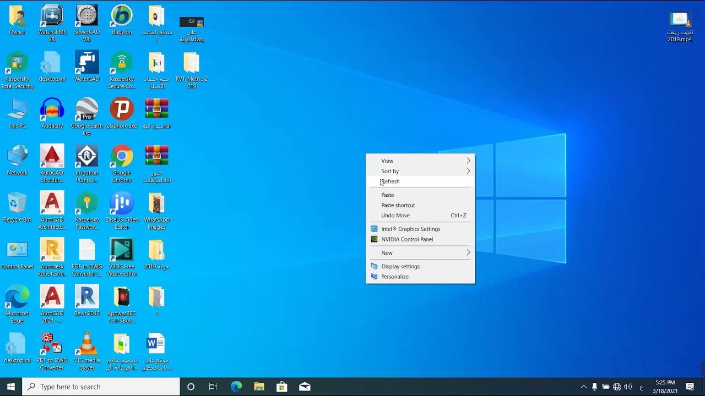Open the Babylon application icon
Screen dimensions: 705x396
tap(122, 20)
